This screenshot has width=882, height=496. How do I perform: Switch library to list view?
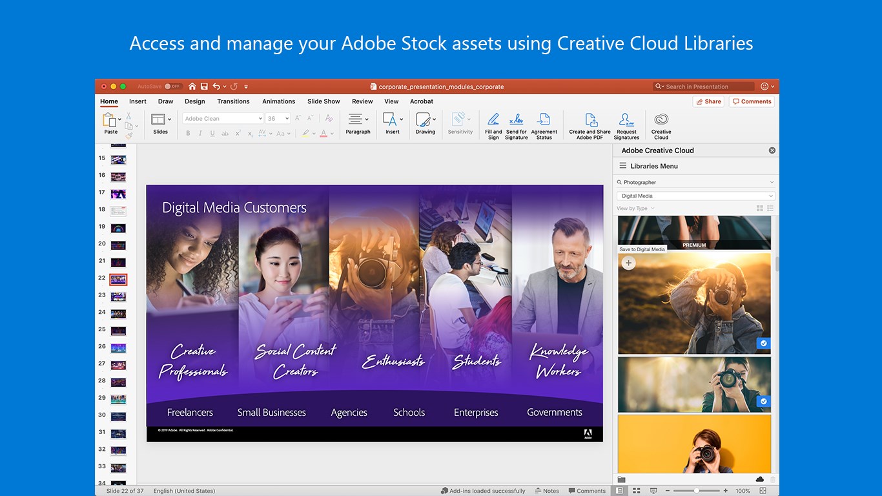click(x=770, y=209)
